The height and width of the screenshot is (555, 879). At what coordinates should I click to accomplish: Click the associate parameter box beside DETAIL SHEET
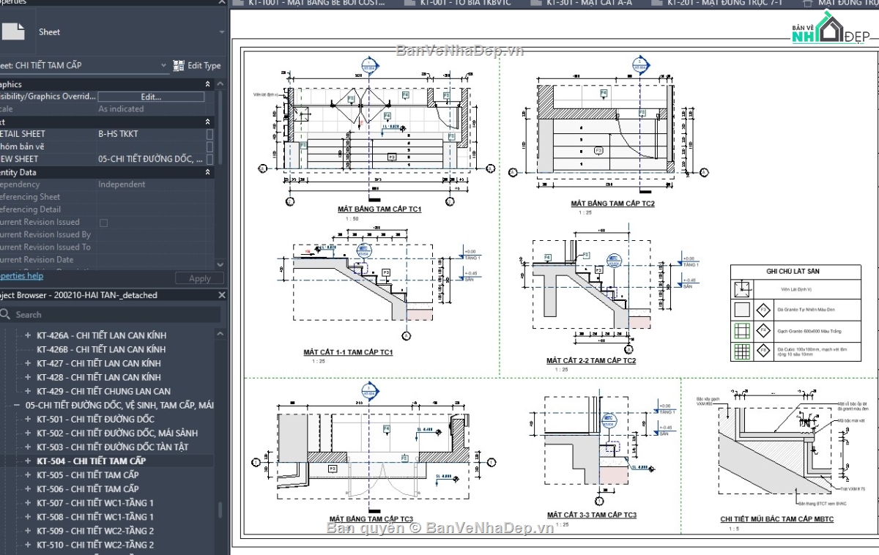[211, 134]
